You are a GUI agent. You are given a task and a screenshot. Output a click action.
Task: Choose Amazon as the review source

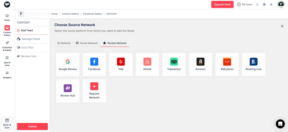click(201, 64)
